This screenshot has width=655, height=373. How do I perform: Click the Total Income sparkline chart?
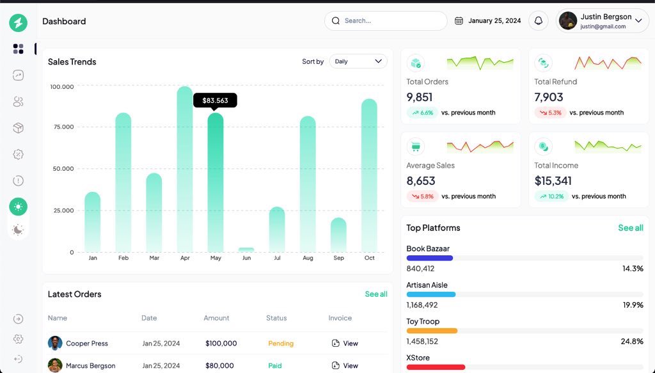pyautogui.click(x=608, y=146)
